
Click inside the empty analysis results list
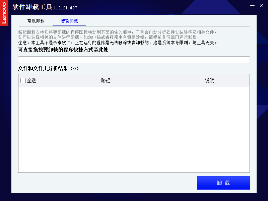134,130
